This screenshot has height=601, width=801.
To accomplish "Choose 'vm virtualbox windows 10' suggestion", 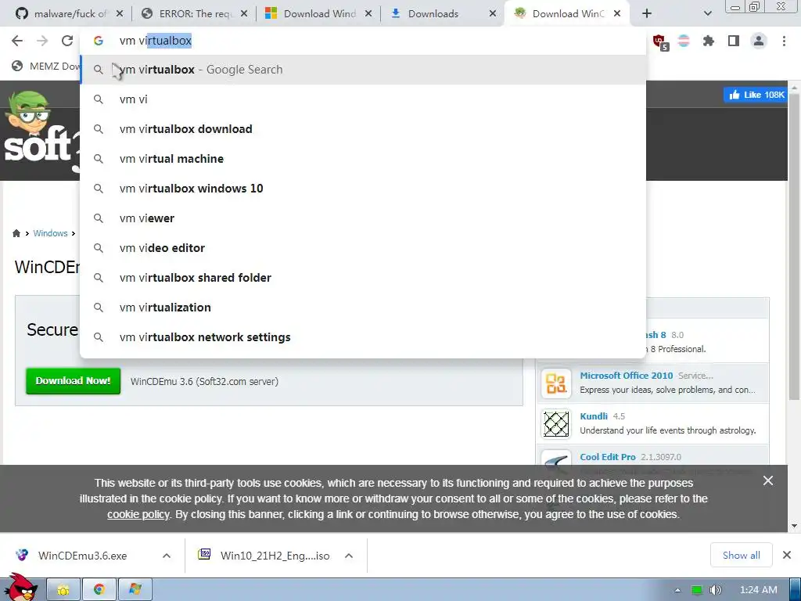I will click(x=363, y=188).
